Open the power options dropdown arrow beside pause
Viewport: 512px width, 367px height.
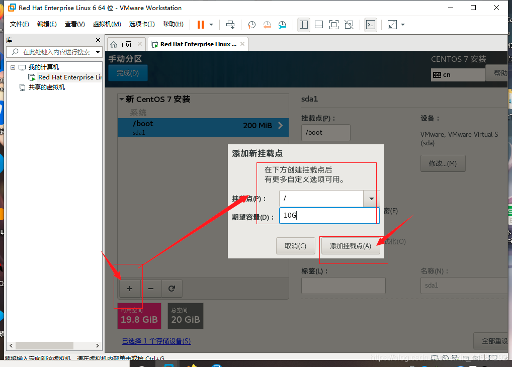[x=211, y=25]
